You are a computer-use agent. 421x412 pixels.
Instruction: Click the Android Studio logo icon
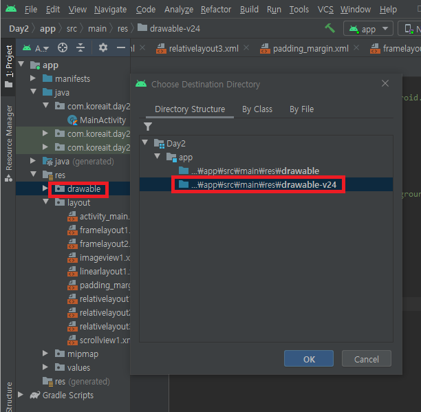(x=11, y=9)
